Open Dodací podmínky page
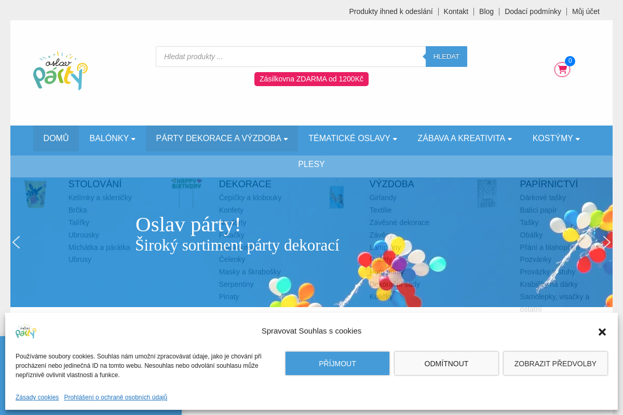The image size is (623, 415). [x=533, y=11]
